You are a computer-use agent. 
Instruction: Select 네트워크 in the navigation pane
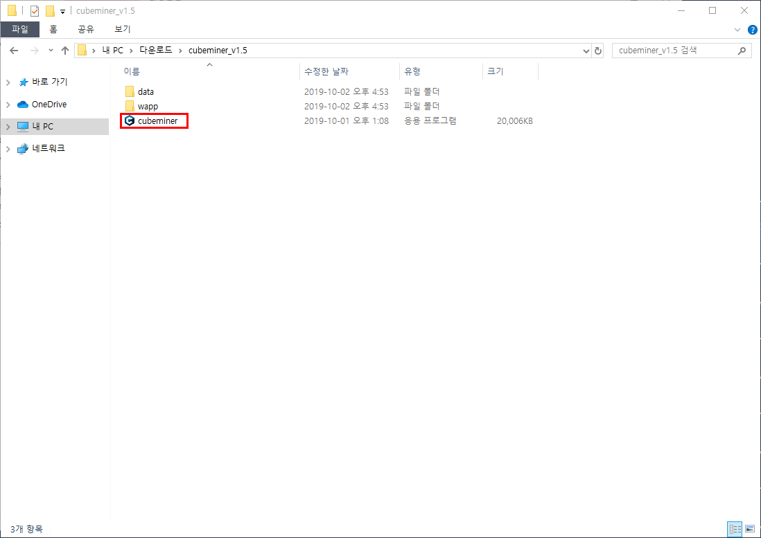(49, 148)
